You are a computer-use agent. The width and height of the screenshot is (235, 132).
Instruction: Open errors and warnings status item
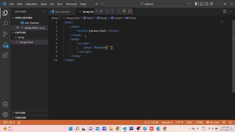click(9, 122)
